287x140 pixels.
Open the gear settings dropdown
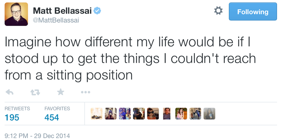pyautogui.click(x=218, y=11)
